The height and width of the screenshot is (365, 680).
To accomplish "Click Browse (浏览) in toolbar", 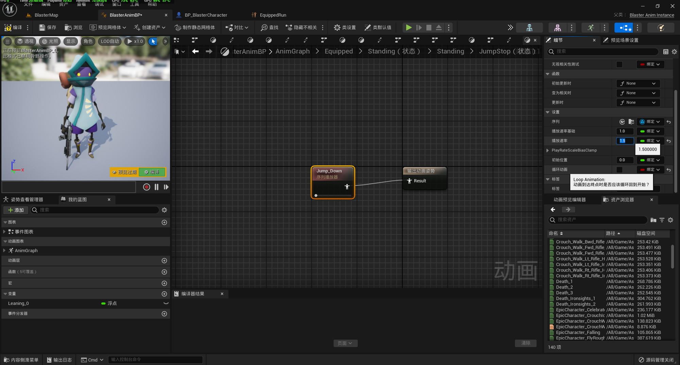I will [73, 28].
